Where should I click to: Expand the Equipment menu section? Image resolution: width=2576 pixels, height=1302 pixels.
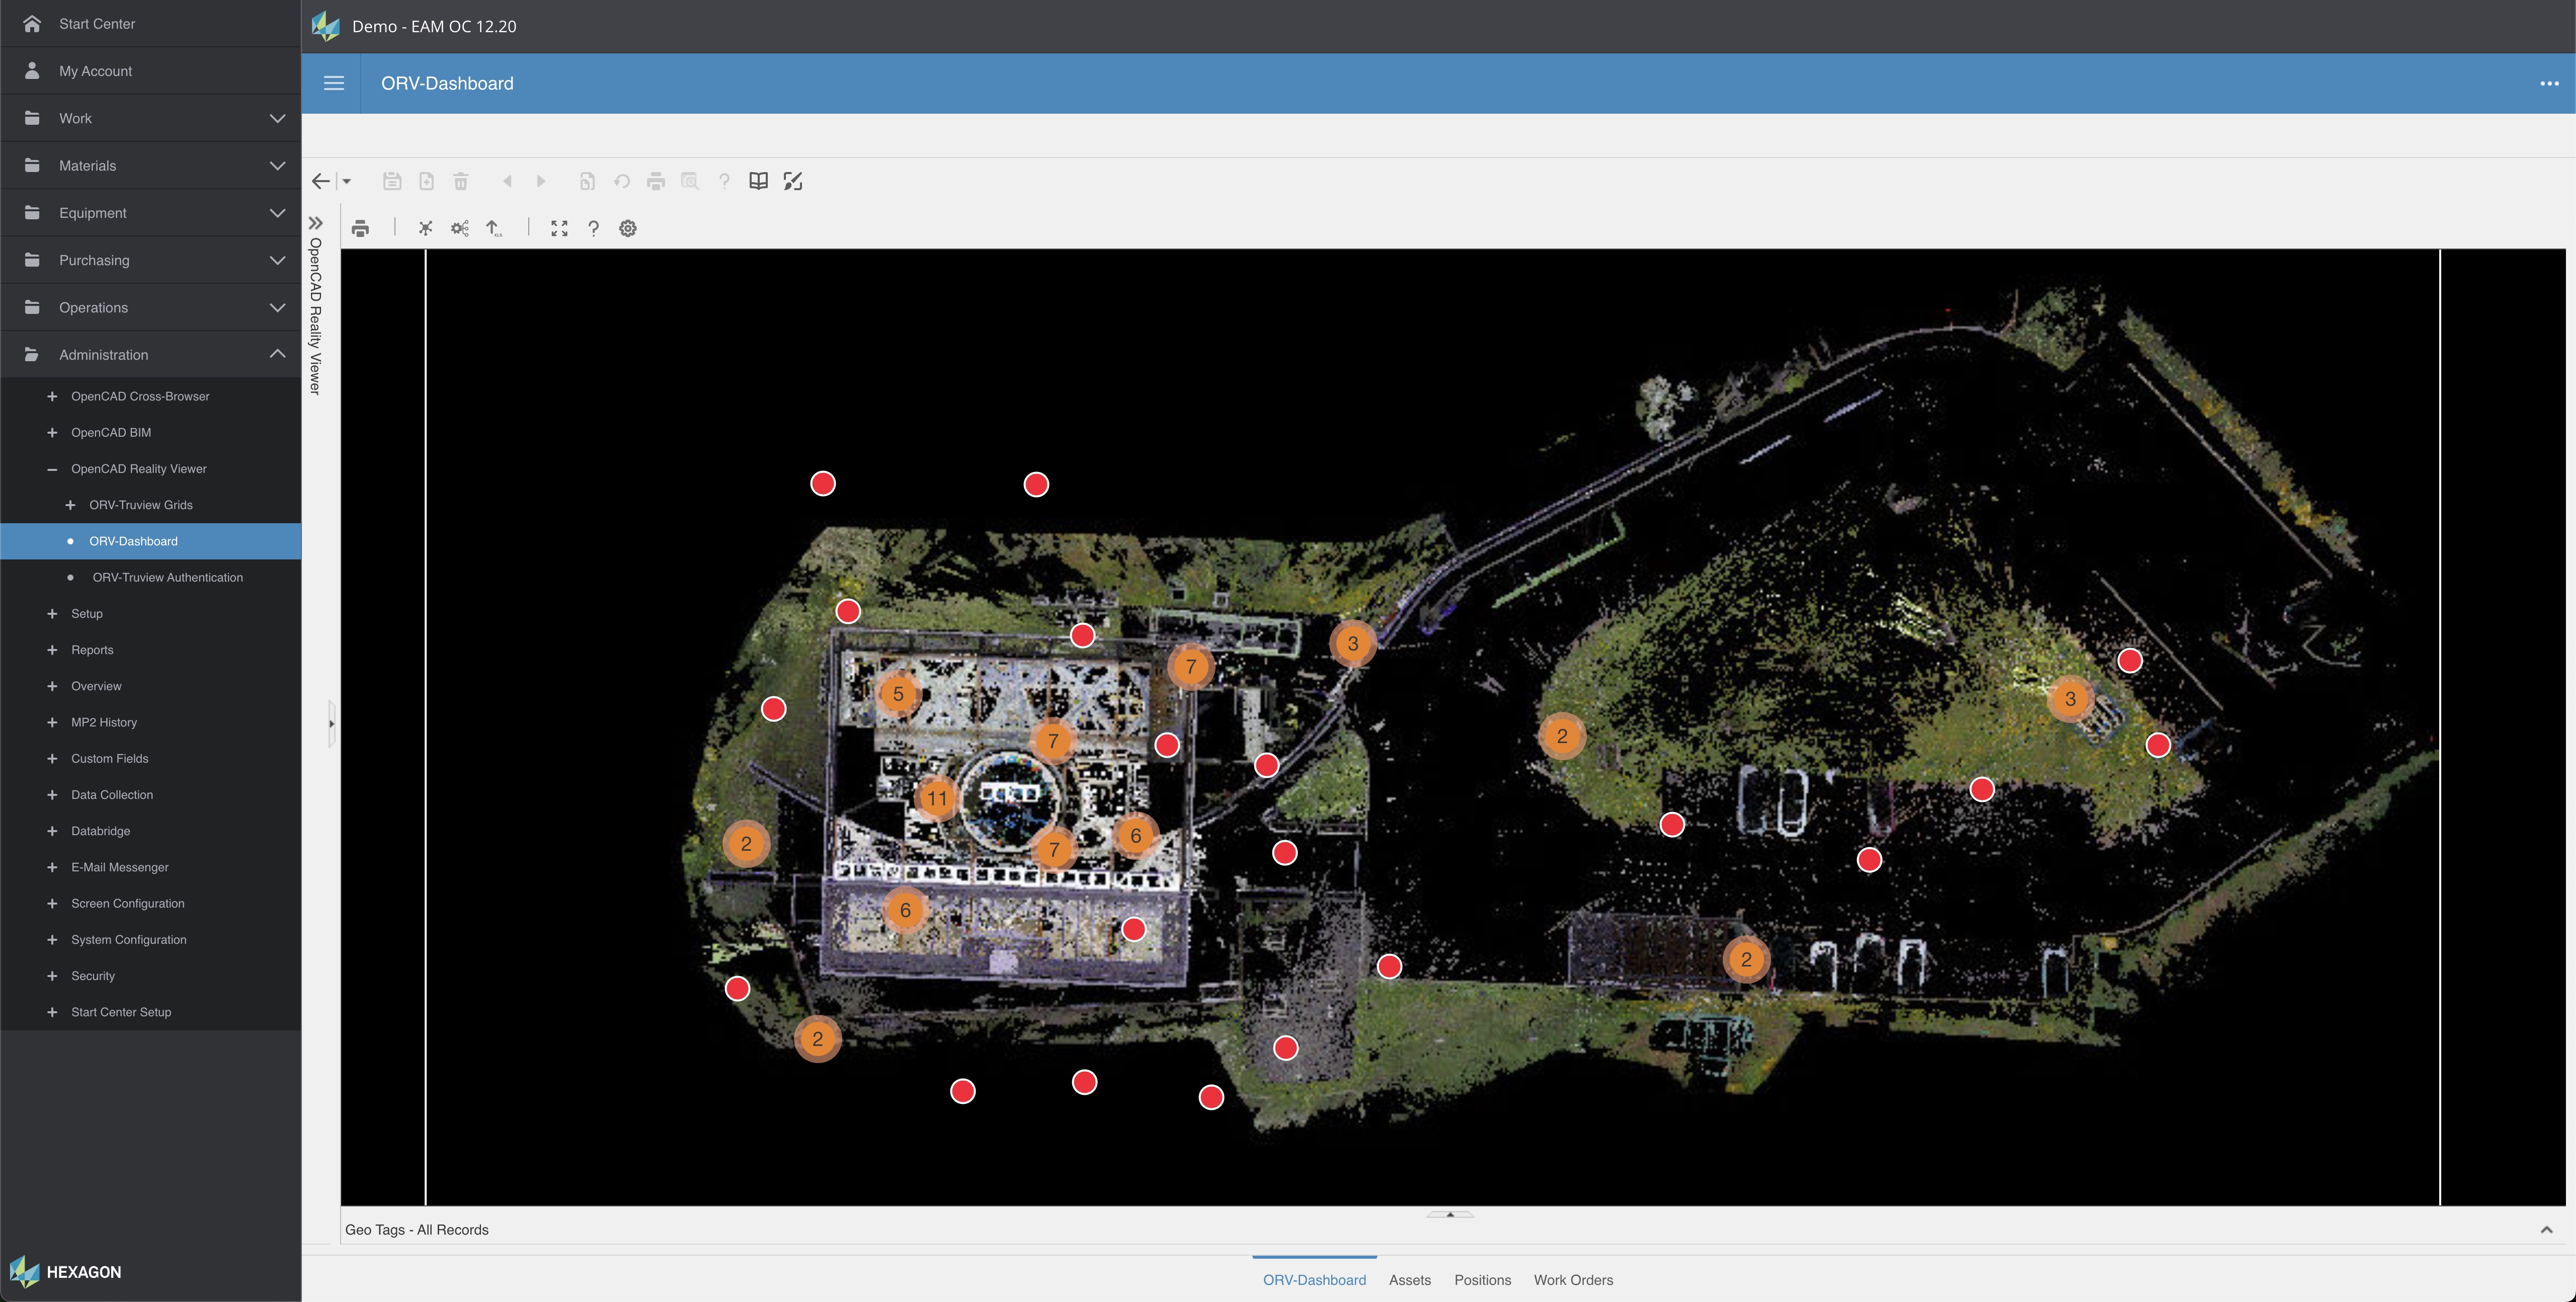(277, 212)
